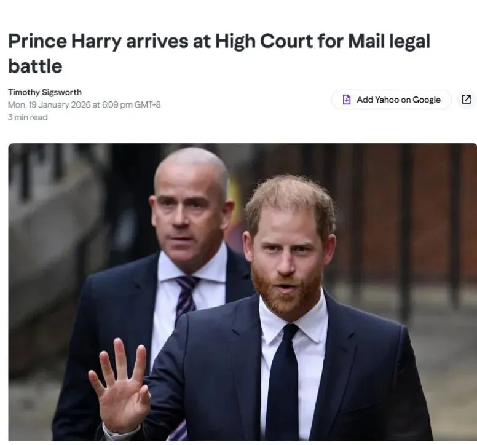
Task: Click the surname 'Sigsworth' in the byline
Action: (x=61, y=92)
